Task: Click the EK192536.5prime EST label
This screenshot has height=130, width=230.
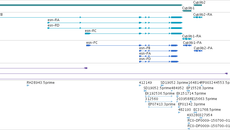Action: click(160, 94)
